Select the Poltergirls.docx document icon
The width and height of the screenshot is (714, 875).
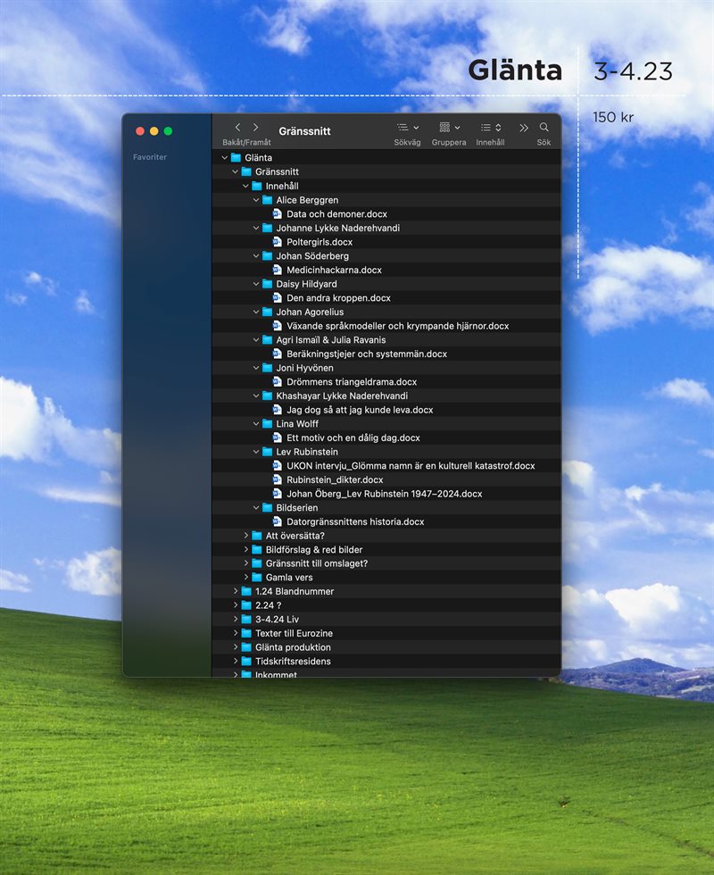tap(278, 242)
